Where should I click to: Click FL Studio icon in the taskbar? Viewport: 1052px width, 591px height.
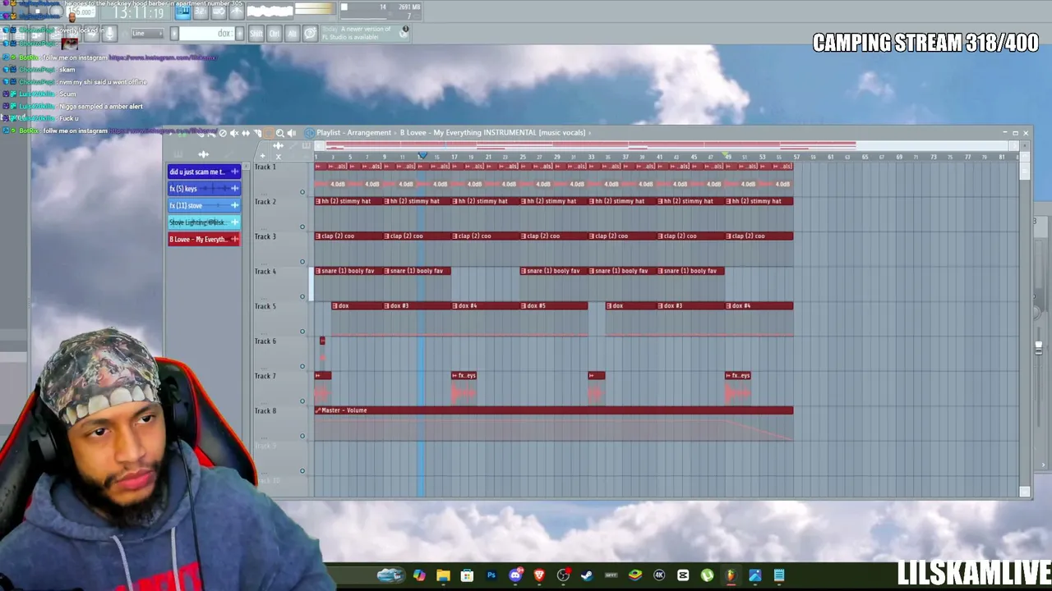coord(731,575)
